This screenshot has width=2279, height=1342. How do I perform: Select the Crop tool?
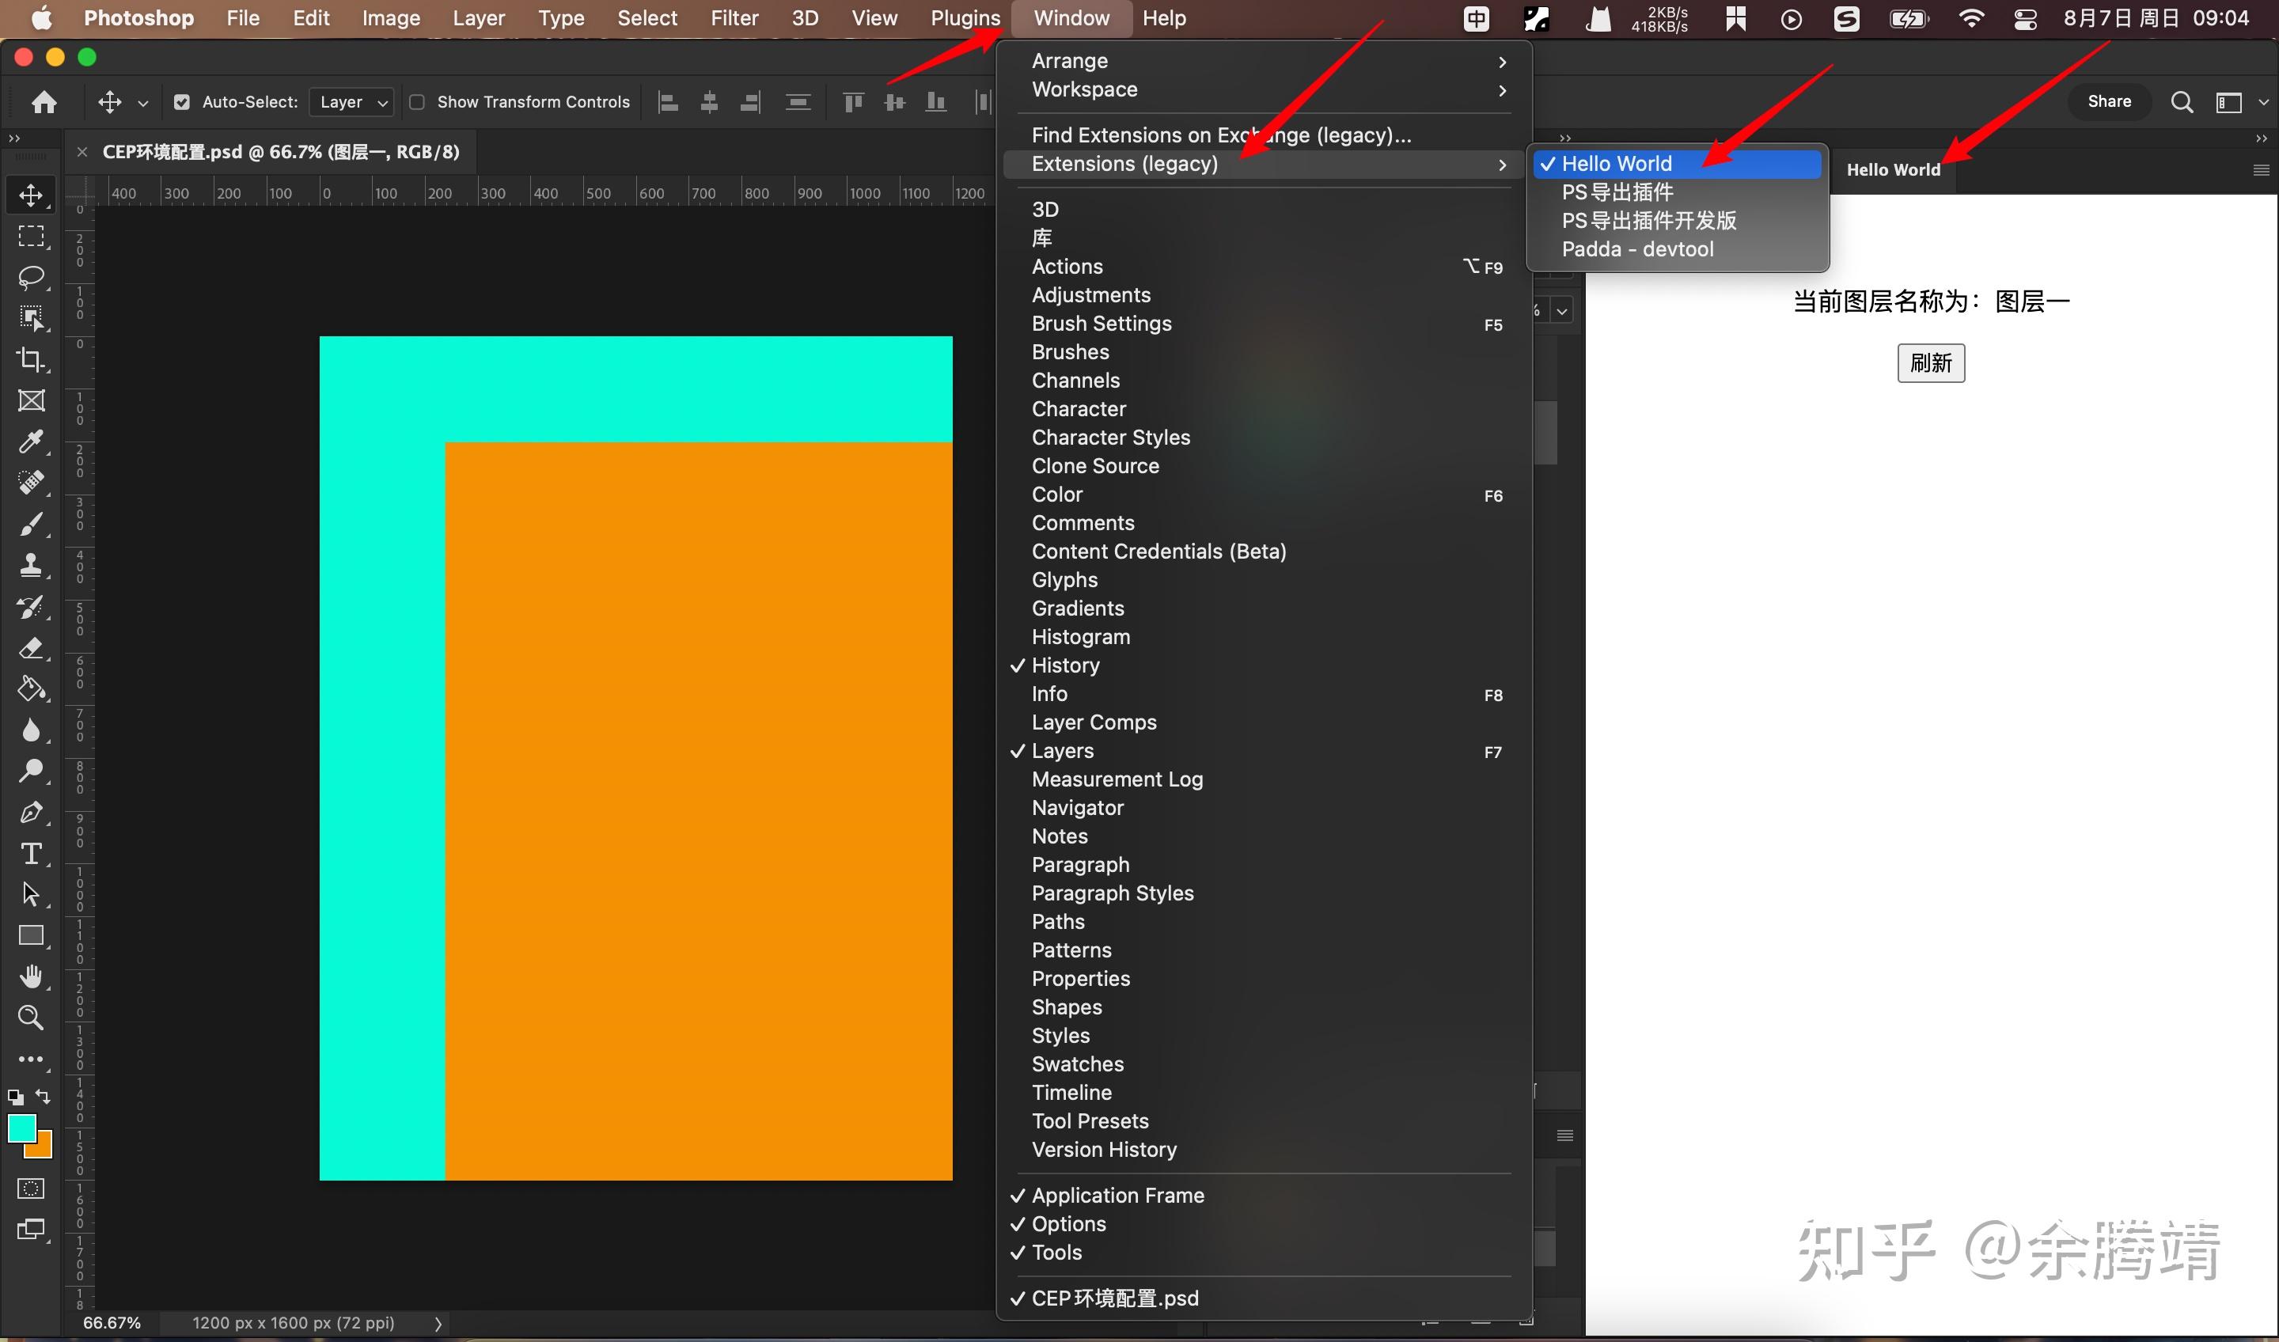[x=31, y=359]
